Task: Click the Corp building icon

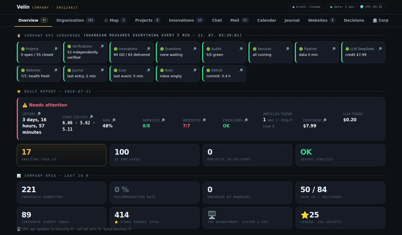Action: click(375, 20)
